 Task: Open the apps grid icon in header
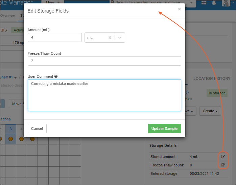tap(204, 3)
